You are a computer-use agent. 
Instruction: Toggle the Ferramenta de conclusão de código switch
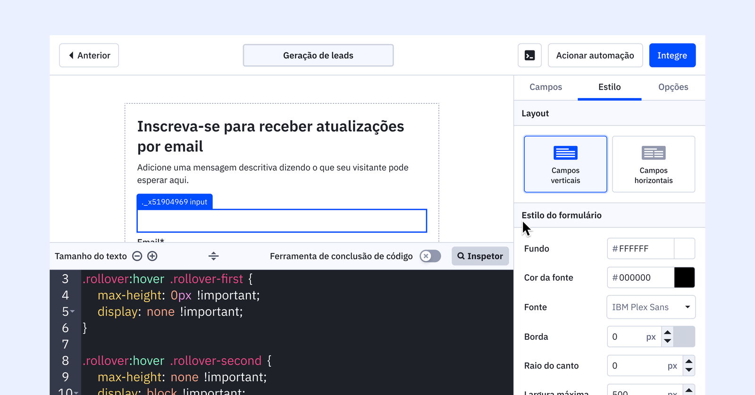point(430,256)
